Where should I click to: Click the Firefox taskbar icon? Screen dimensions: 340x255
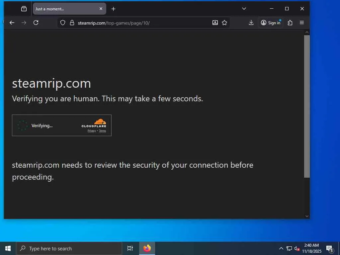(147, 248)
